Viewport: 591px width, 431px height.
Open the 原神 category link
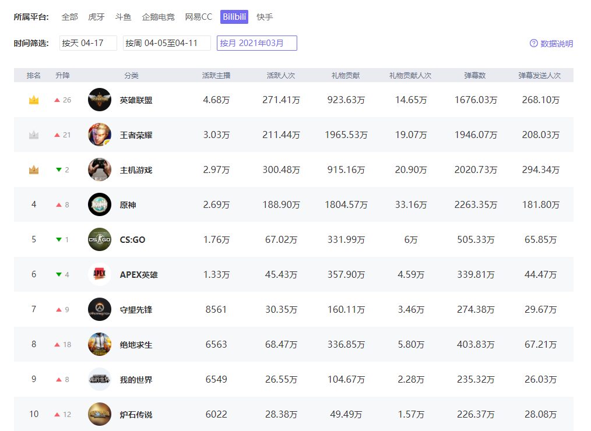click(x=128, y=205)
